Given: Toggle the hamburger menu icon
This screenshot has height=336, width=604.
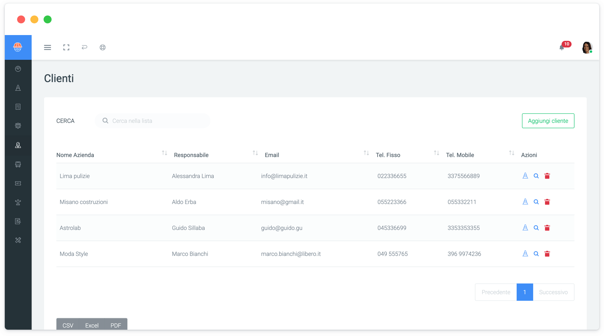Looking at the screenshot, I should [x=47, y=47].
